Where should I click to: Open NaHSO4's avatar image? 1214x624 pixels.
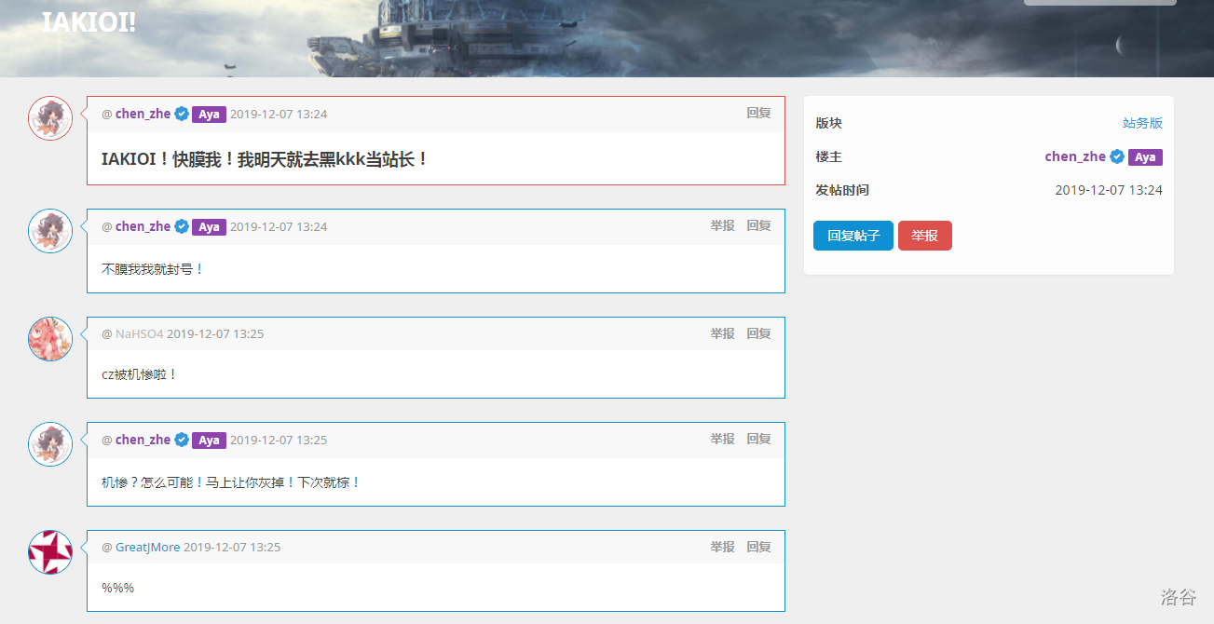(50, 339)
